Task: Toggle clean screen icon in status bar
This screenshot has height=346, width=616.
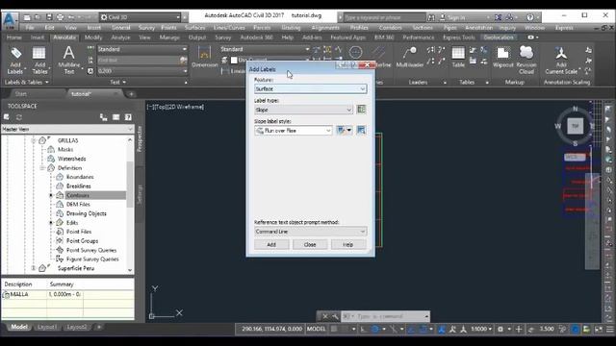Action: click(x=599, y=329)
